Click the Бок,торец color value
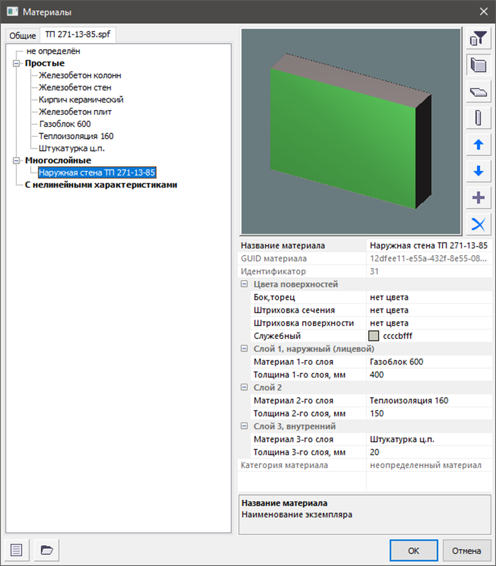Image resolution: width=496 pixels, height=566 pixels. 429,297
